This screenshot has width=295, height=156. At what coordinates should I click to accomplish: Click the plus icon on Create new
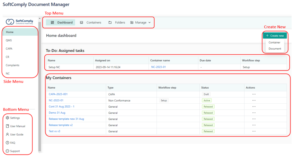tap(267, 35)
